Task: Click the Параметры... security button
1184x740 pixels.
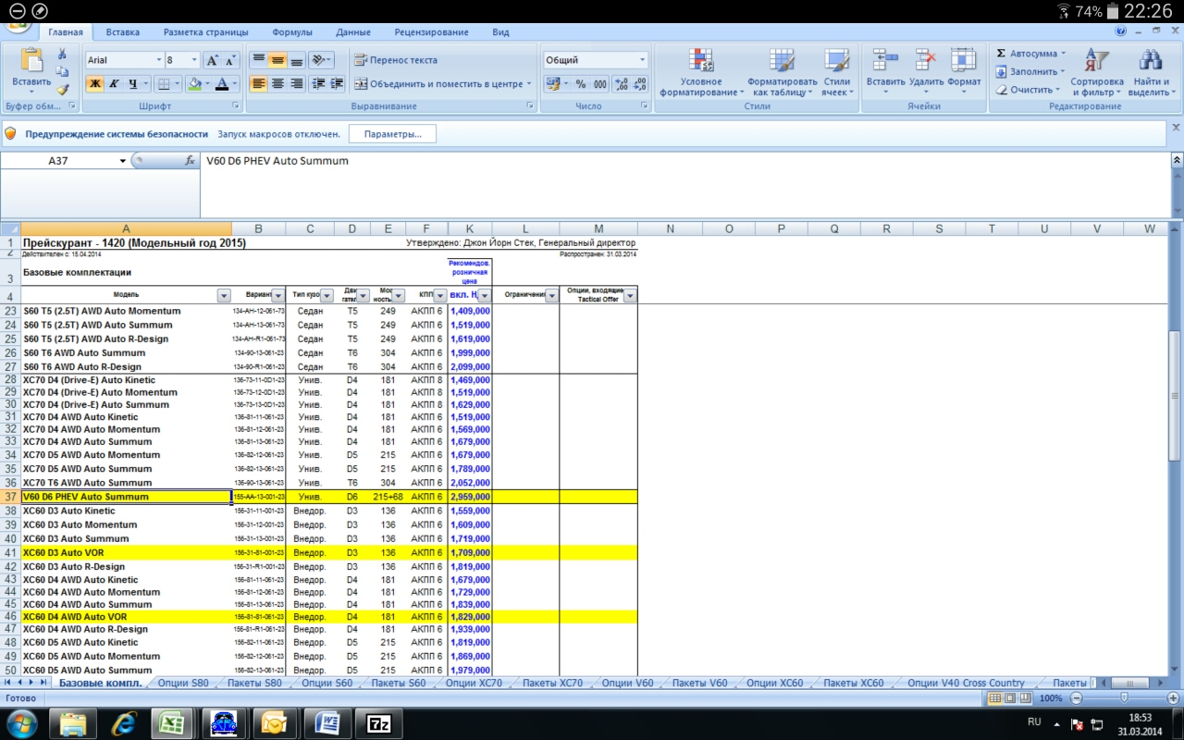Action: pos(392,134)
